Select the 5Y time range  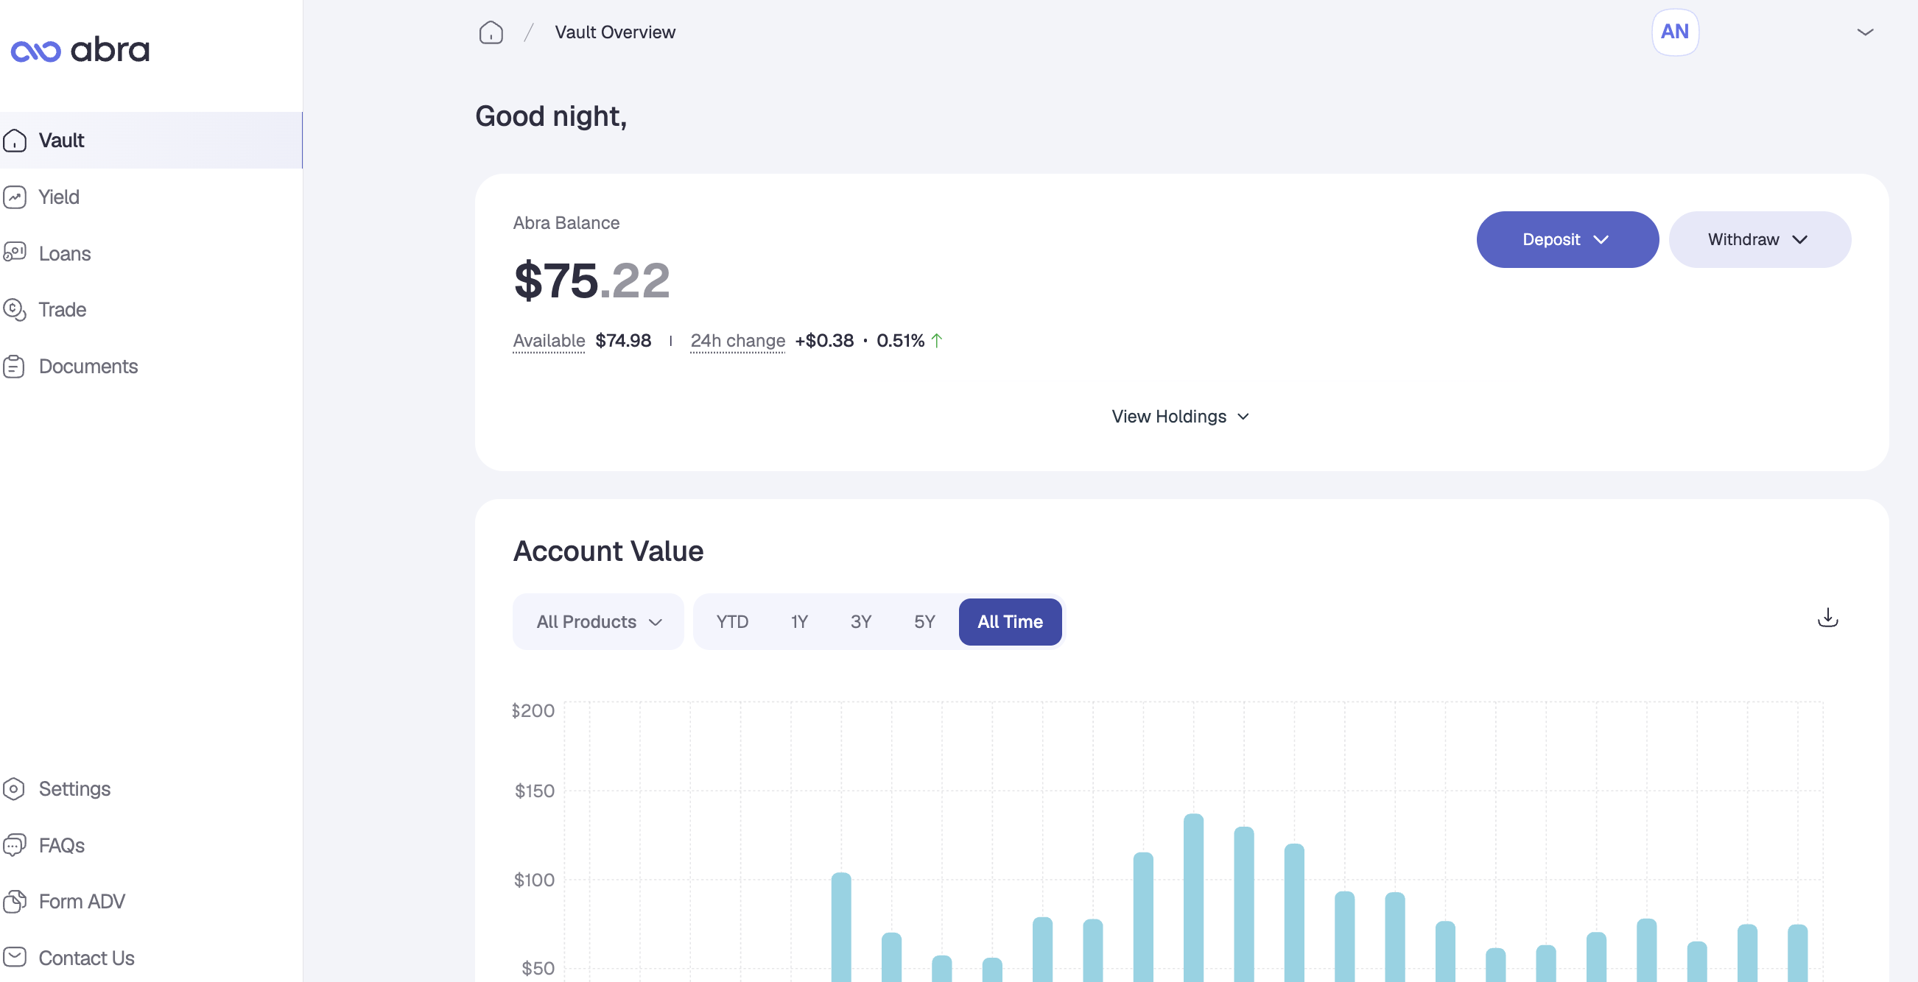pos(924,622)
